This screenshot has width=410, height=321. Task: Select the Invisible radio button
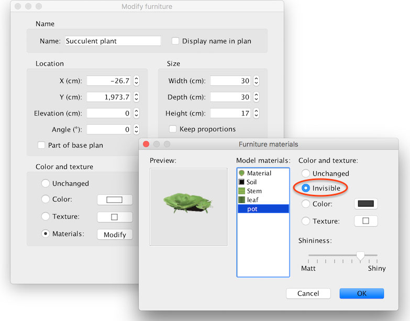306,188
